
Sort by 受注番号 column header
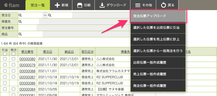(x=27, y=52)
